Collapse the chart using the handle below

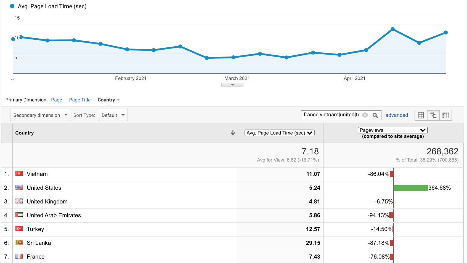point(232,85)
